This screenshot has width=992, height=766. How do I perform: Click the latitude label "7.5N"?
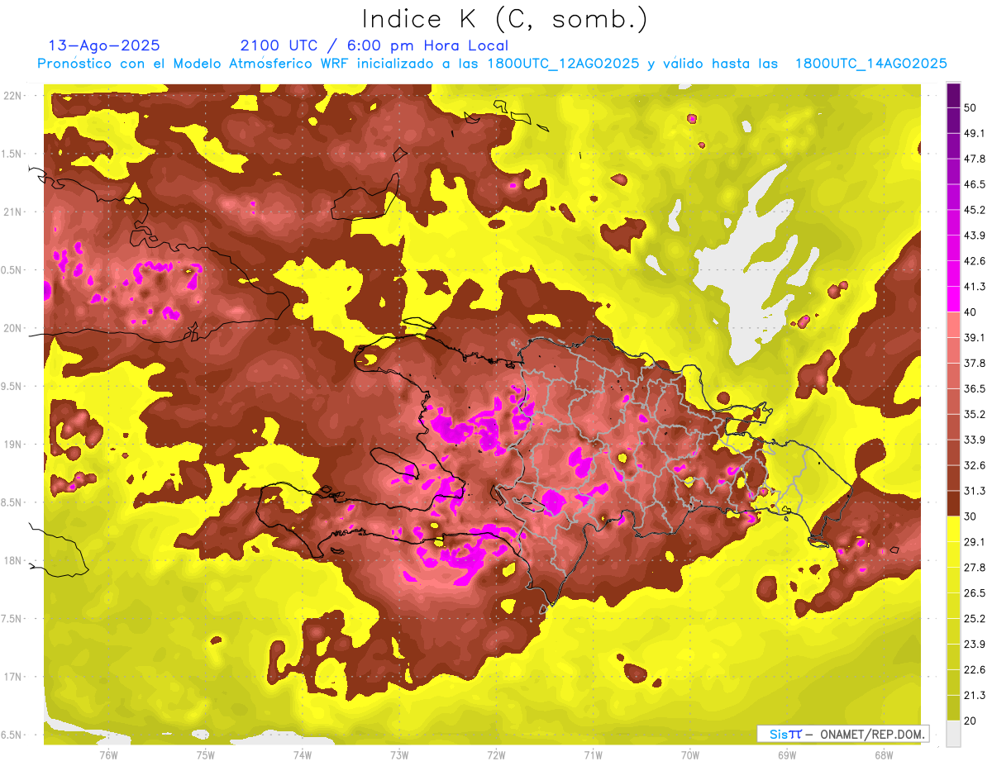[x=12, y=619]
